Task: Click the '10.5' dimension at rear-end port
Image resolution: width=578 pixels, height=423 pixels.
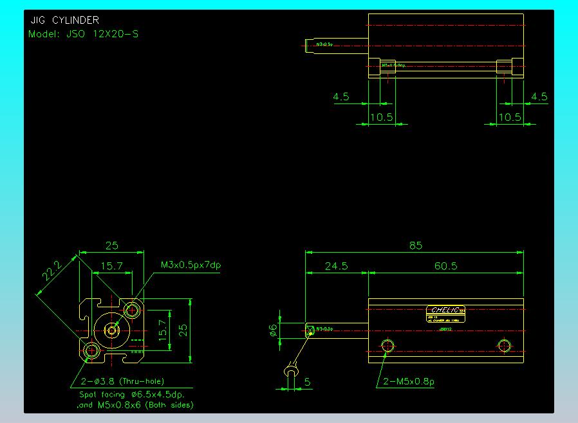Action: pyautogui.click(x=510, y=118)
